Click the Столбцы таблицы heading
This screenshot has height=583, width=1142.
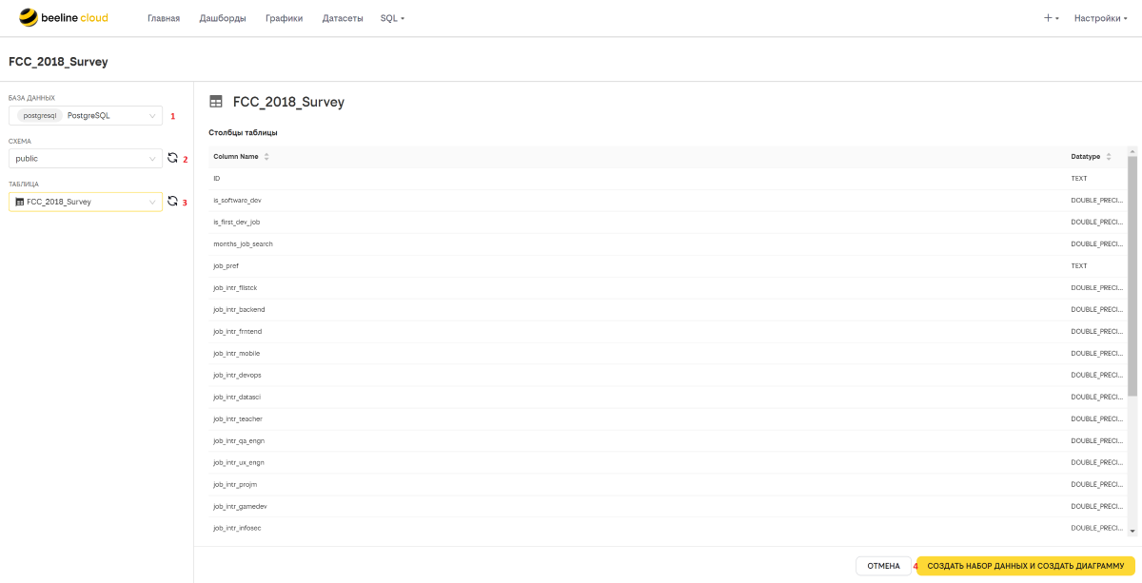pos(243,132)
